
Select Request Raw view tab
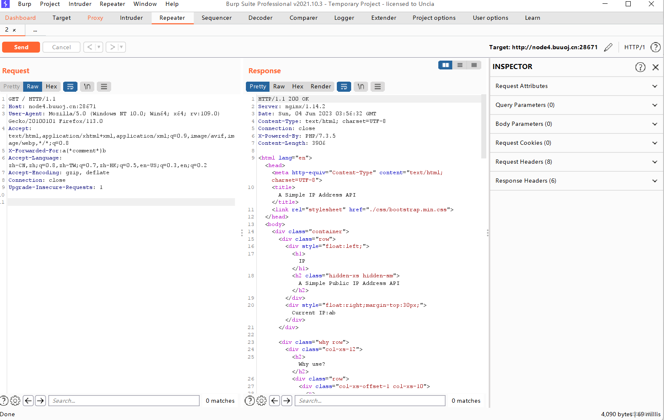pyautogui.click(x=32, y=86)
